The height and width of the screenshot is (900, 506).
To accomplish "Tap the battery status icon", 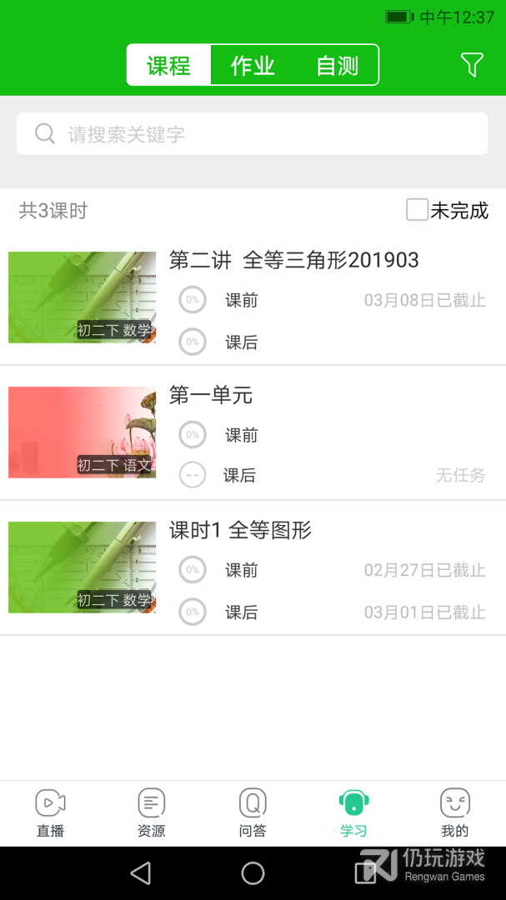I will point(400,13).
